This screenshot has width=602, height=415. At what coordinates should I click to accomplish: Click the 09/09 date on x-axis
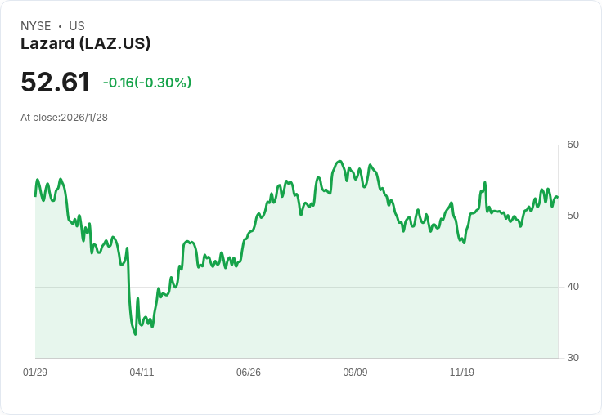coord(355,373)
